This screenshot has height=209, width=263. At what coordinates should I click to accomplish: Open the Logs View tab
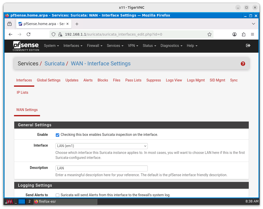(174, 80)
